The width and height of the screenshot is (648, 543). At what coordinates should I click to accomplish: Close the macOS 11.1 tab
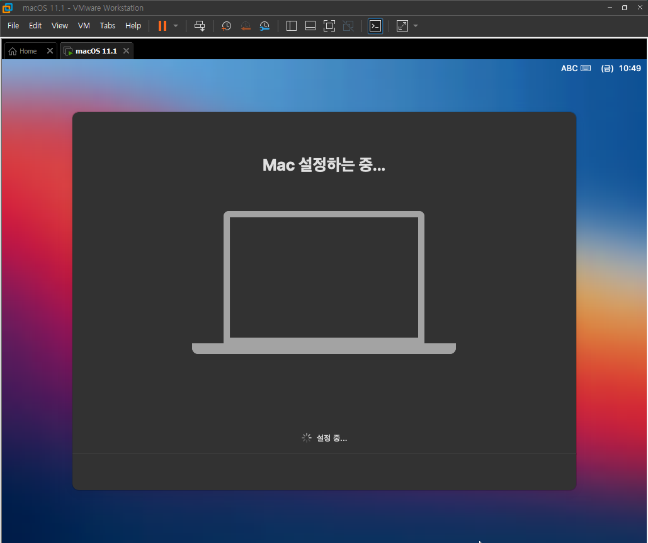(x=127, y=51)
